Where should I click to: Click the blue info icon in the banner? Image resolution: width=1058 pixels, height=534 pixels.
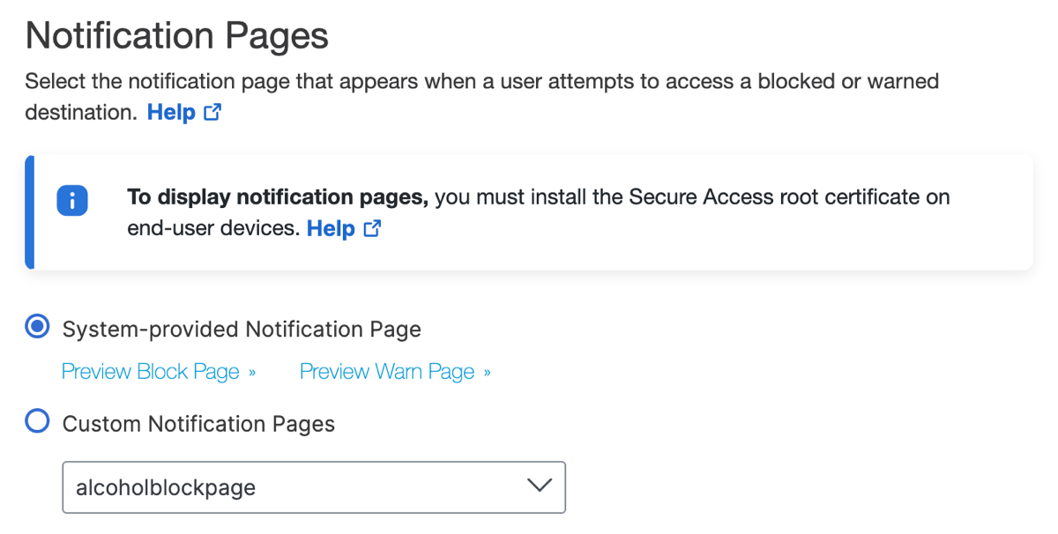(x=72, y=201)
